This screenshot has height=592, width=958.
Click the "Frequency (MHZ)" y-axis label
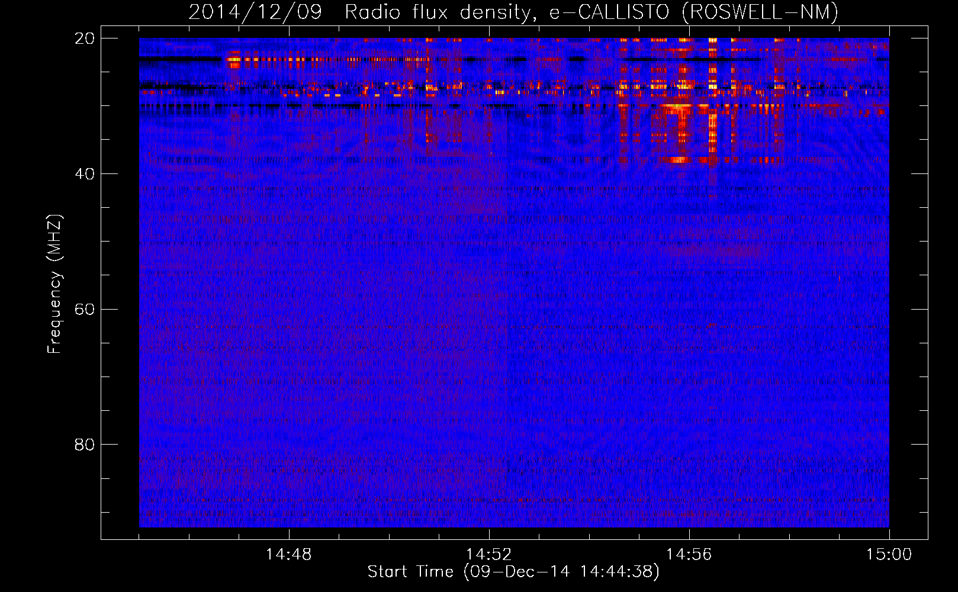55,284
